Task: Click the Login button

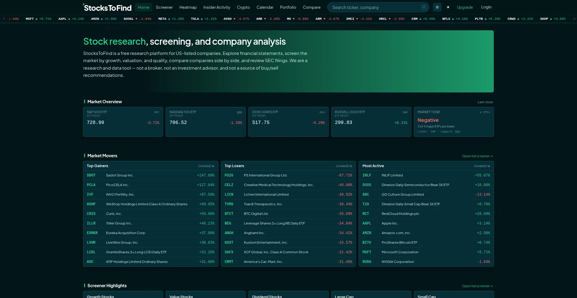Action: point(486,7)
